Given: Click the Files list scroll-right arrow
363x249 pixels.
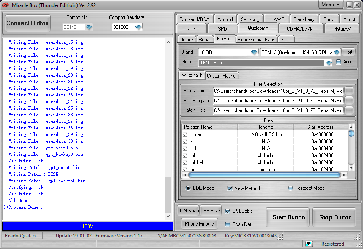Looking at the screenshot, I should tap(344, 175).
